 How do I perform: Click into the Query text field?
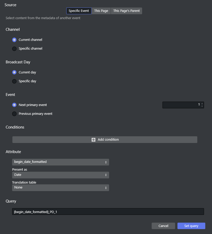[x=108, y=212]
